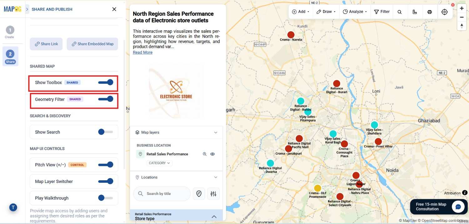Open the CATEGORY dropdown
This screenshot has height=224, width=469.
point(159,163)
